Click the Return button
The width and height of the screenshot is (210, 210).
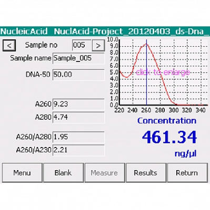click(187, 173)
